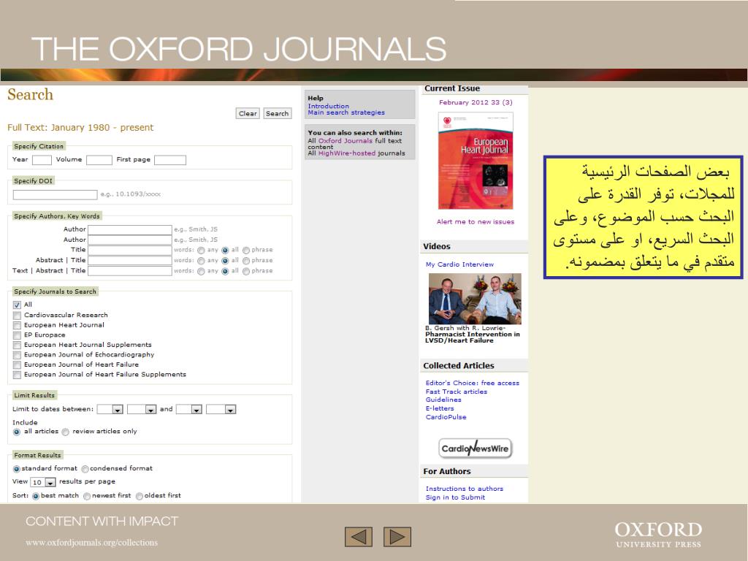The width and height of the screenshot is (748, 561).
Task: Open Pharmacist Intervention in LVSD/Heart Failure title
Action: [x=473, y=337]
